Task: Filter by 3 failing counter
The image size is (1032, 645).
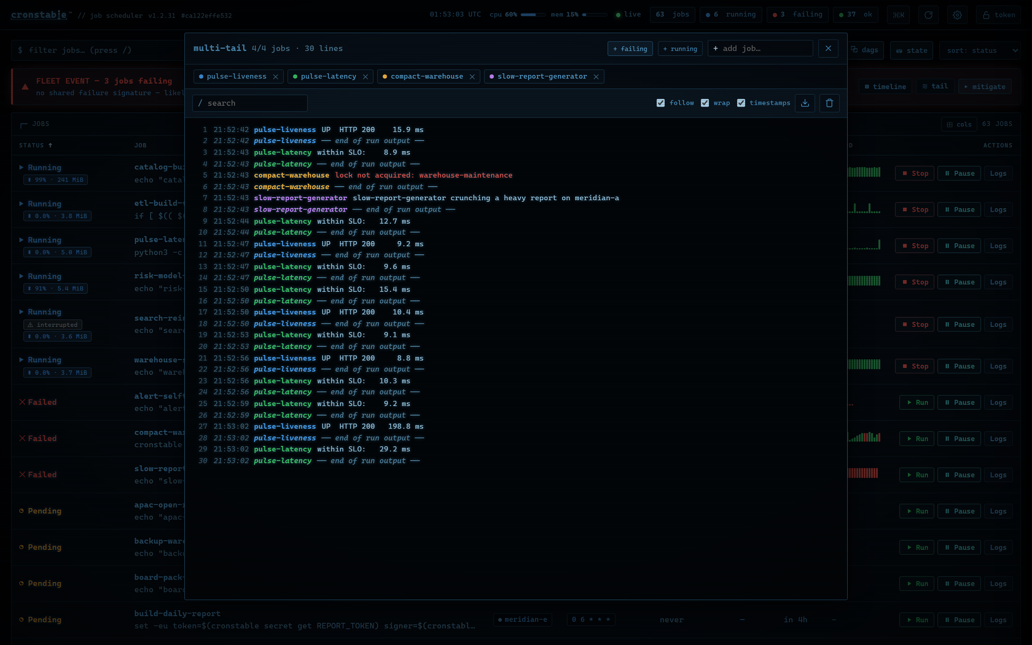Action: (x=797, y=14)
